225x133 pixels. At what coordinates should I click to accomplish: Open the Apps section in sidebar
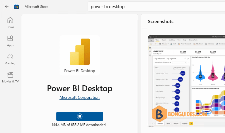(x=10, y=41)
